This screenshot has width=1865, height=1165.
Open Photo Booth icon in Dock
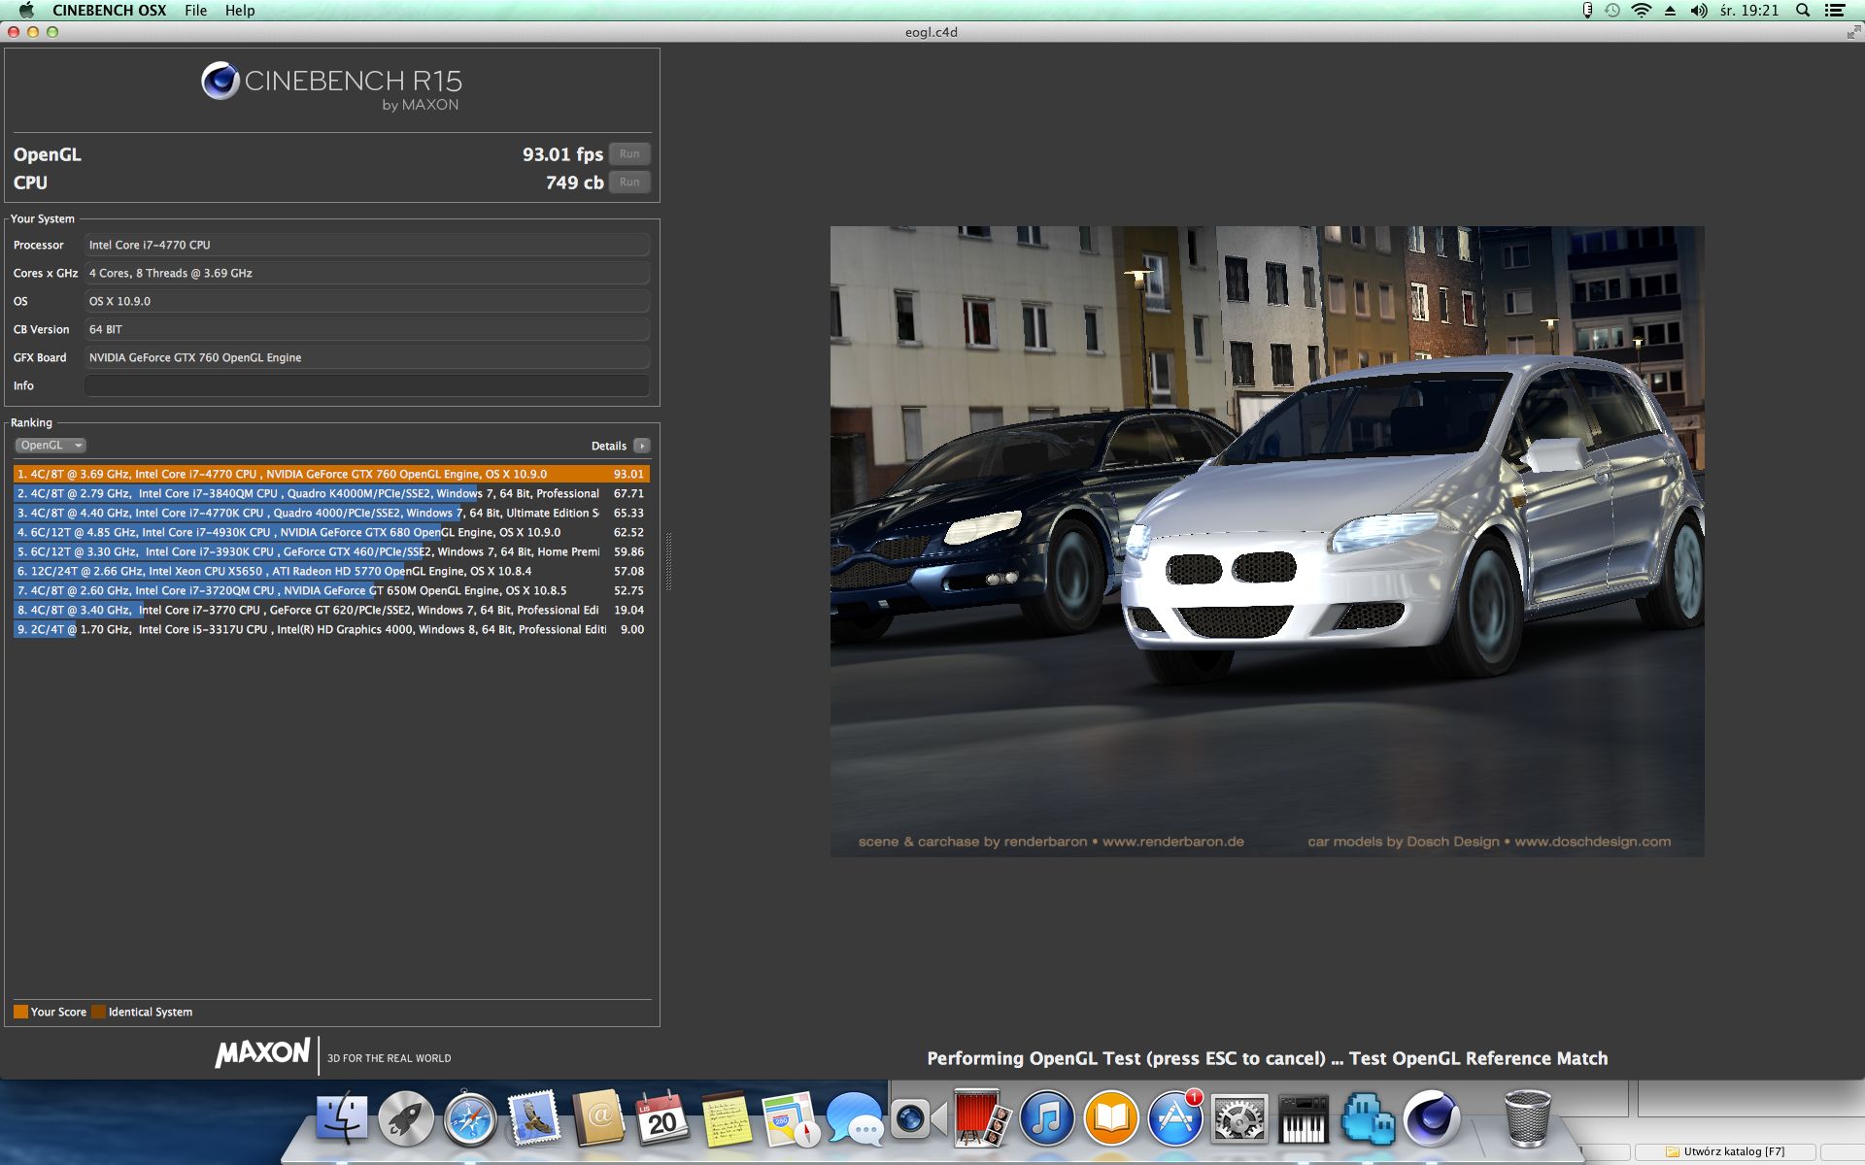[x=982, y=1118]
